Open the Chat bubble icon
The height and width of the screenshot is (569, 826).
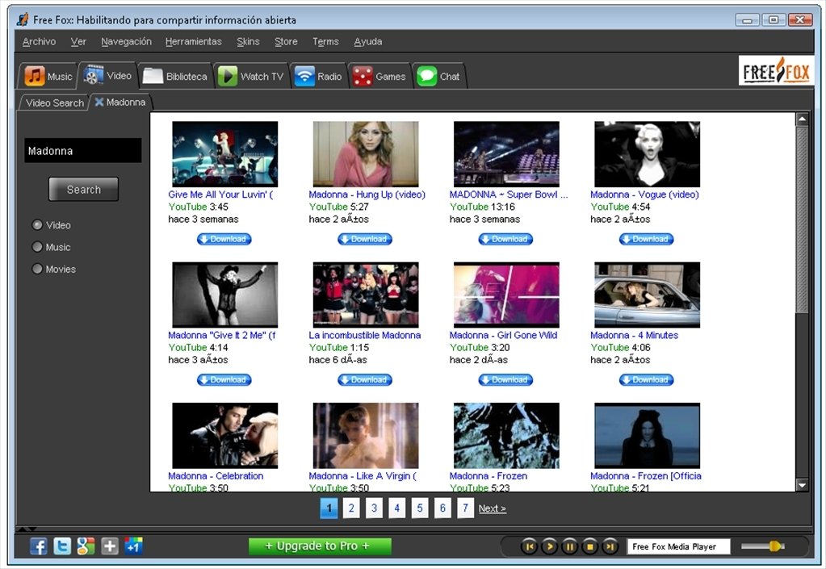[x=426, y=76]
